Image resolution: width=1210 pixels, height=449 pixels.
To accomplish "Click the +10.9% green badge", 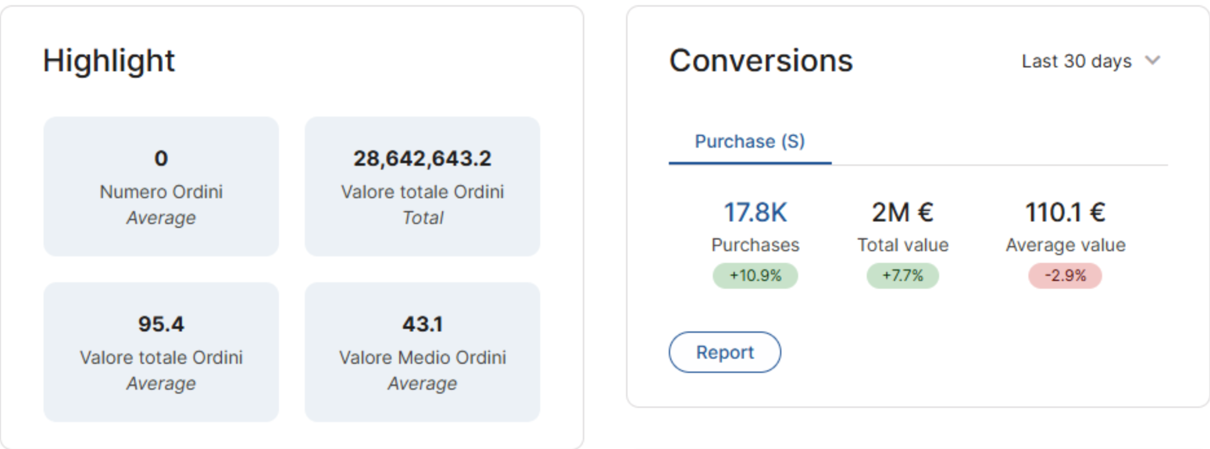I will point(755,275).
